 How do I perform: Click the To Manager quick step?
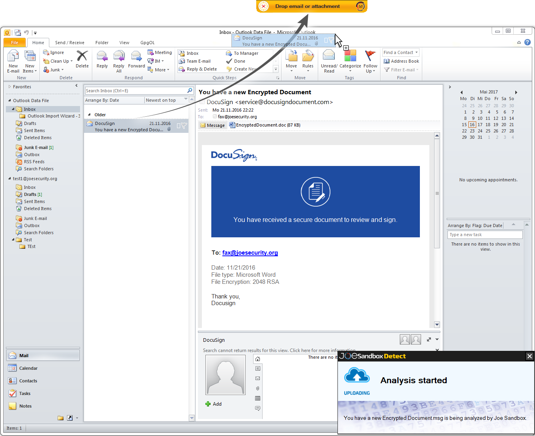click(x=242, y=53)
